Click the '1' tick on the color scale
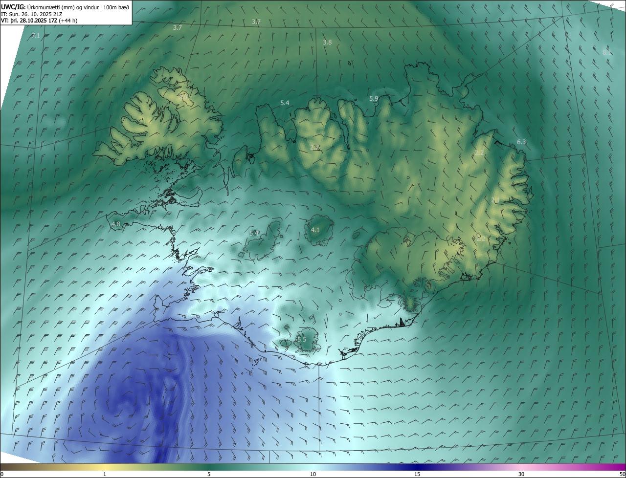626x478 pixels. [105, 474]
